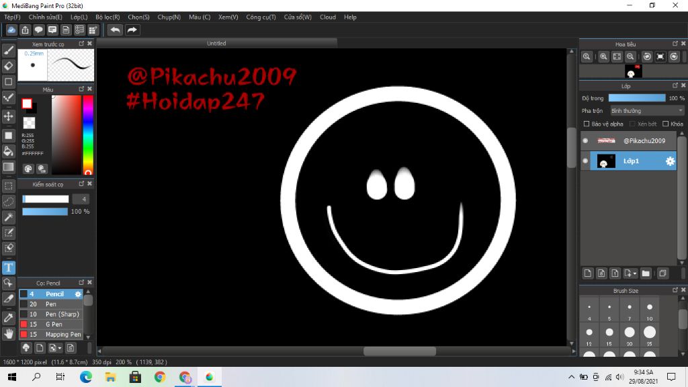Select the G Pen brush
The width and height of the screenshot is (688, 387).
(x=50, y=325)
